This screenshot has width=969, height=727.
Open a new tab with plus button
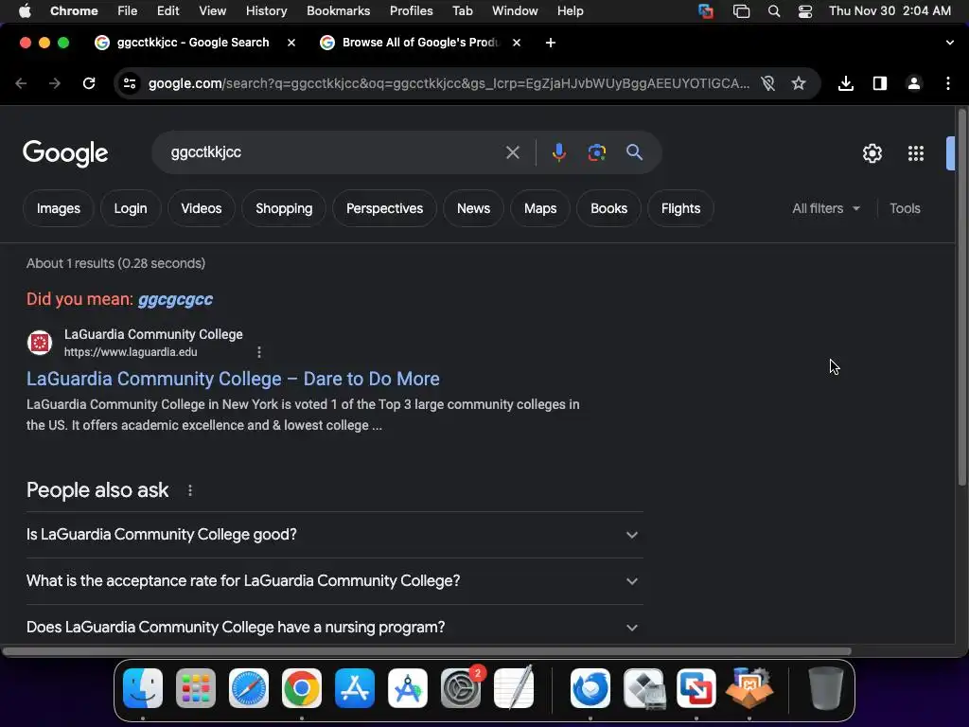pos(551,43)
